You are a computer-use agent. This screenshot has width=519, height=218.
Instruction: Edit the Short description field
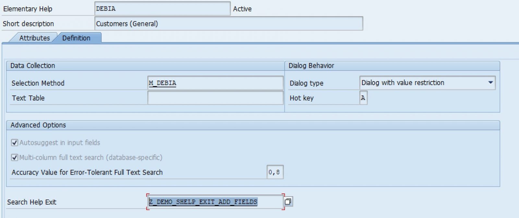(x=229, y=24)
